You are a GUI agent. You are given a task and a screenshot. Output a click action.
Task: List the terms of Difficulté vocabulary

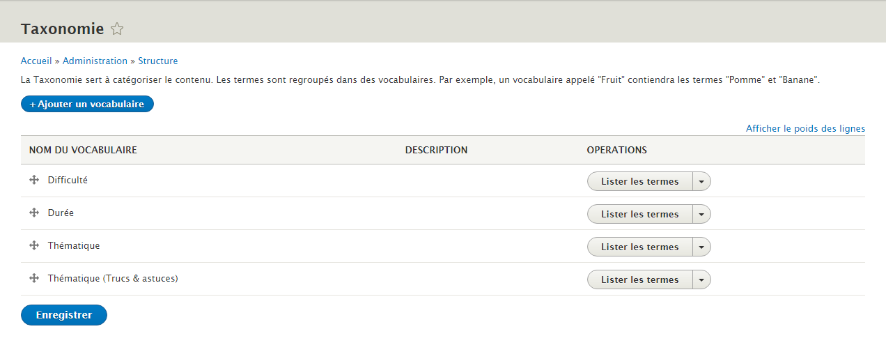click(639, 181)
